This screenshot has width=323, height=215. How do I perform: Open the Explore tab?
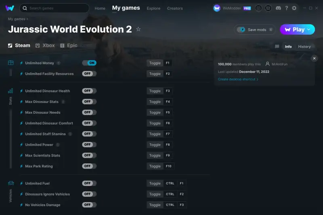[153, 8]
